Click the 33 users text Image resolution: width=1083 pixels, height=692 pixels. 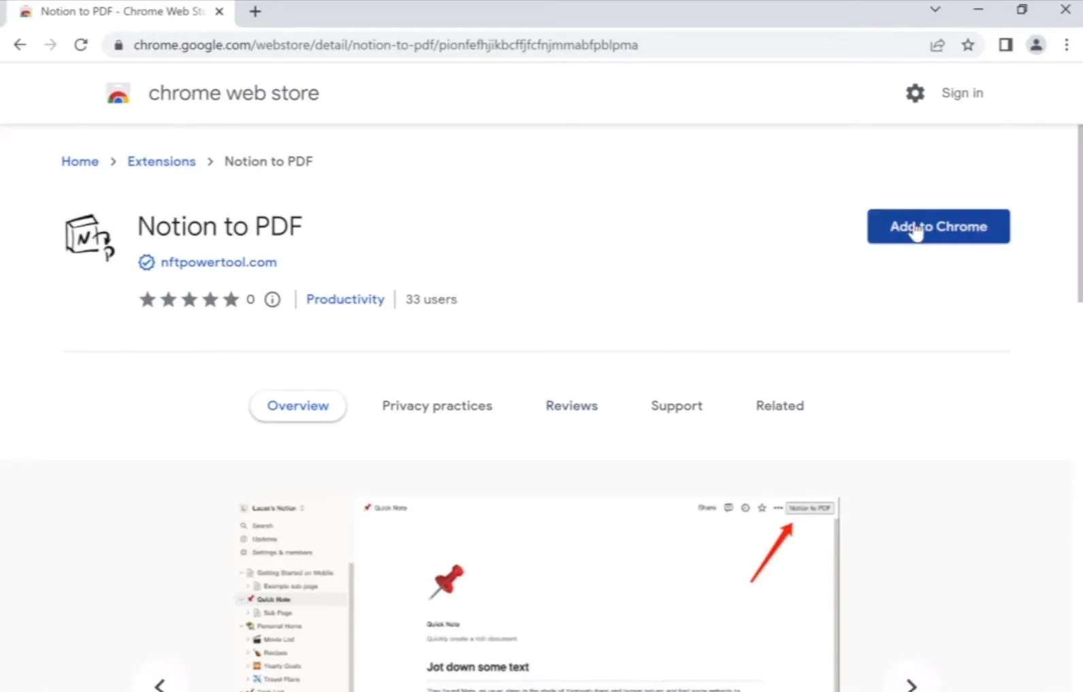coord(431,299)
